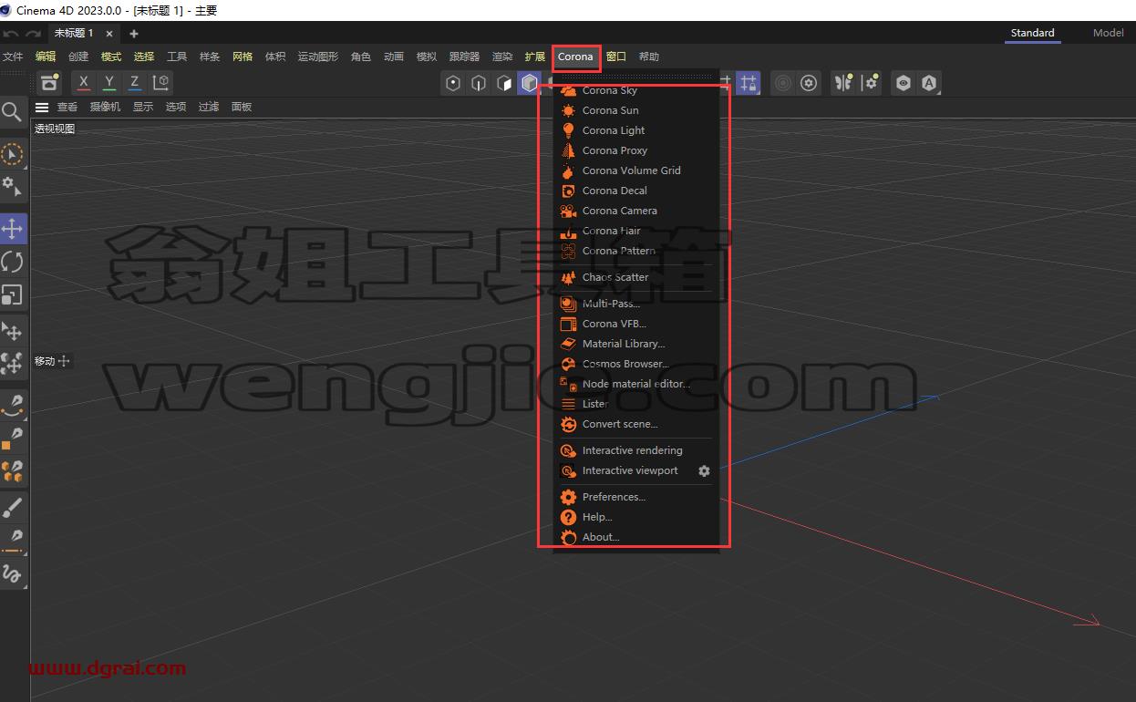Switch to the Model layout tab
1136x702 pixels.
click(1108, 33)
